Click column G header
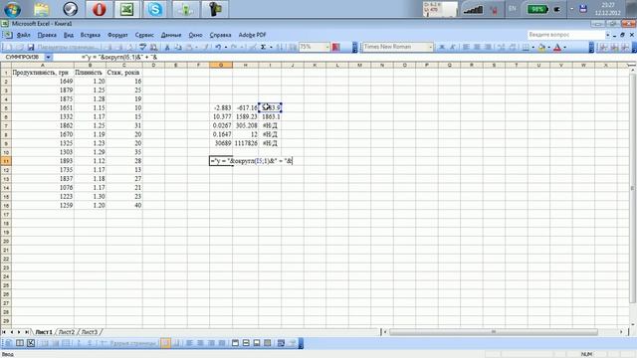Image resolution: width=637 pixels, height=358 pixels. click(x=221, y=65)
